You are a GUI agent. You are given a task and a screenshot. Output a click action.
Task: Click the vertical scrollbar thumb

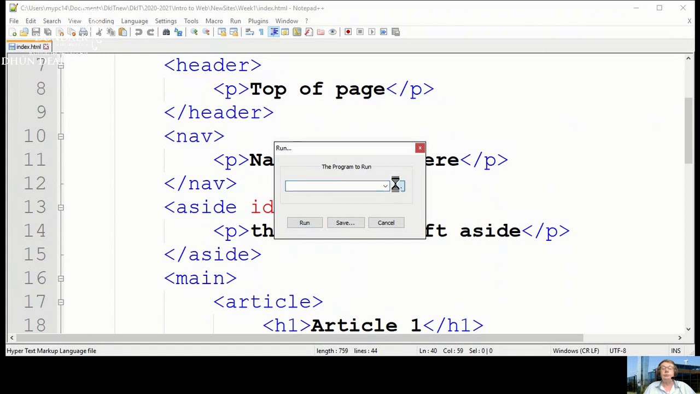689,130
